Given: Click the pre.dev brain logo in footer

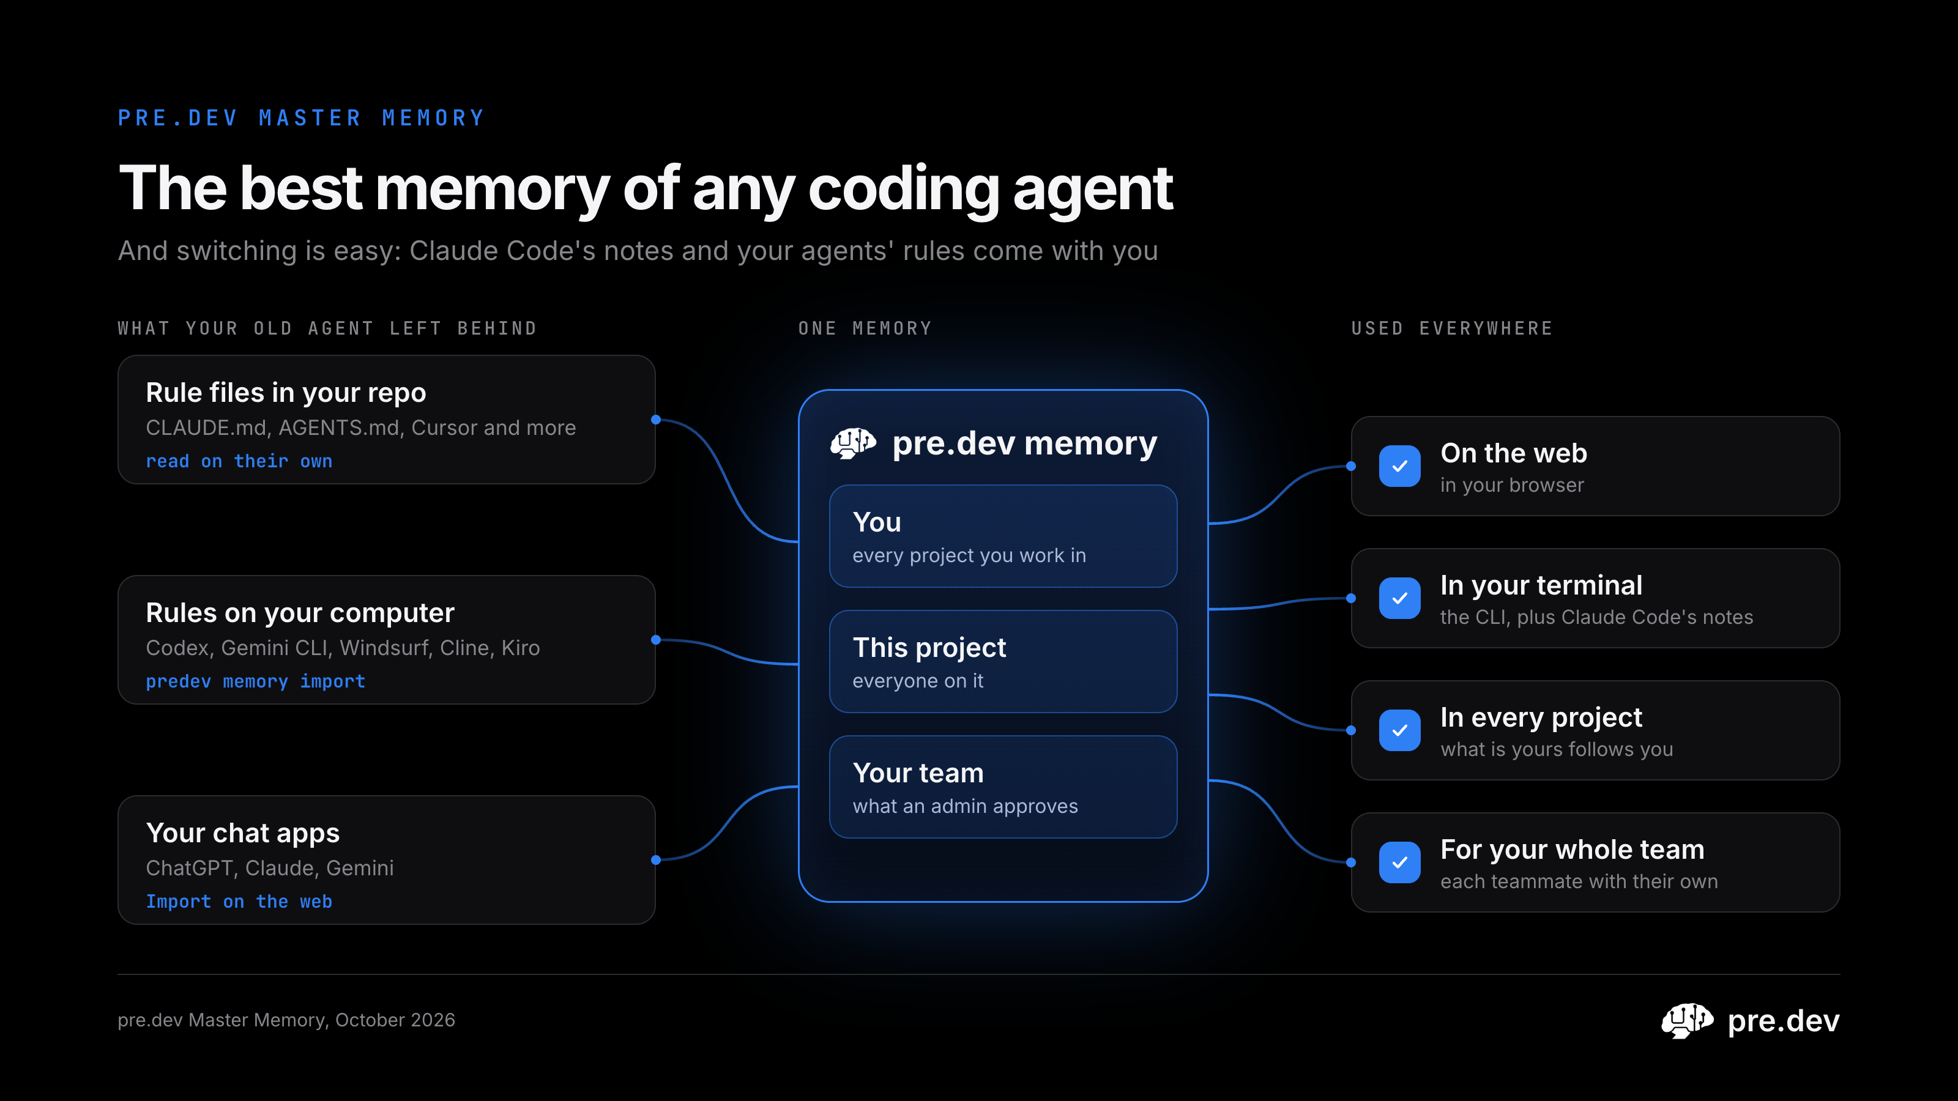Looking at the screenshot, I should pyautogui.click(x=1687, y=1020).
